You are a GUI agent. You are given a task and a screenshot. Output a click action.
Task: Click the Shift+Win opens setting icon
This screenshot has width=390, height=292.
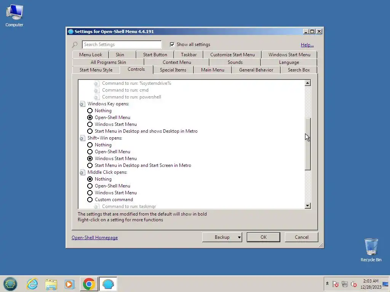pyautogui.click(x=82, y=138)
